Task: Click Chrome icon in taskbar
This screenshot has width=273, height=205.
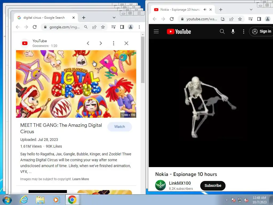Action: click(x=72, y=200)
